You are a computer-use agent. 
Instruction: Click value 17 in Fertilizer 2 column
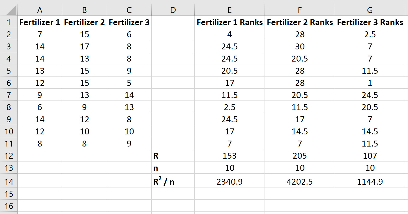tap(85, 46)
